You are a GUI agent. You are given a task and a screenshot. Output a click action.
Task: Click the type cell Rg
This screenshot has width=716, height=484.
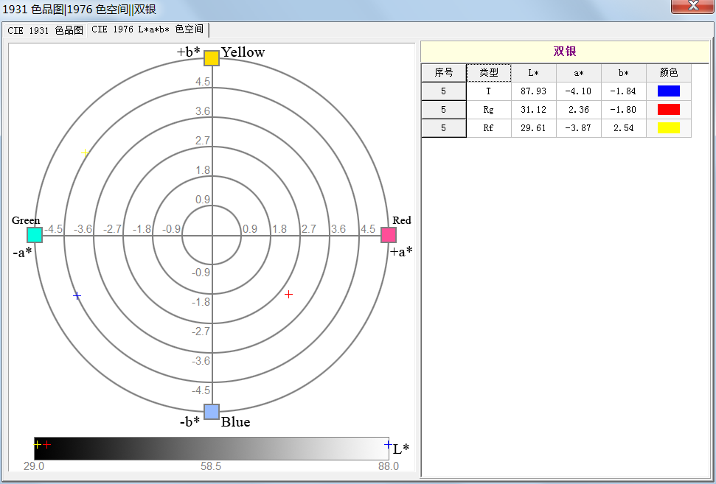pyautogui.click(x=489, y=110)
